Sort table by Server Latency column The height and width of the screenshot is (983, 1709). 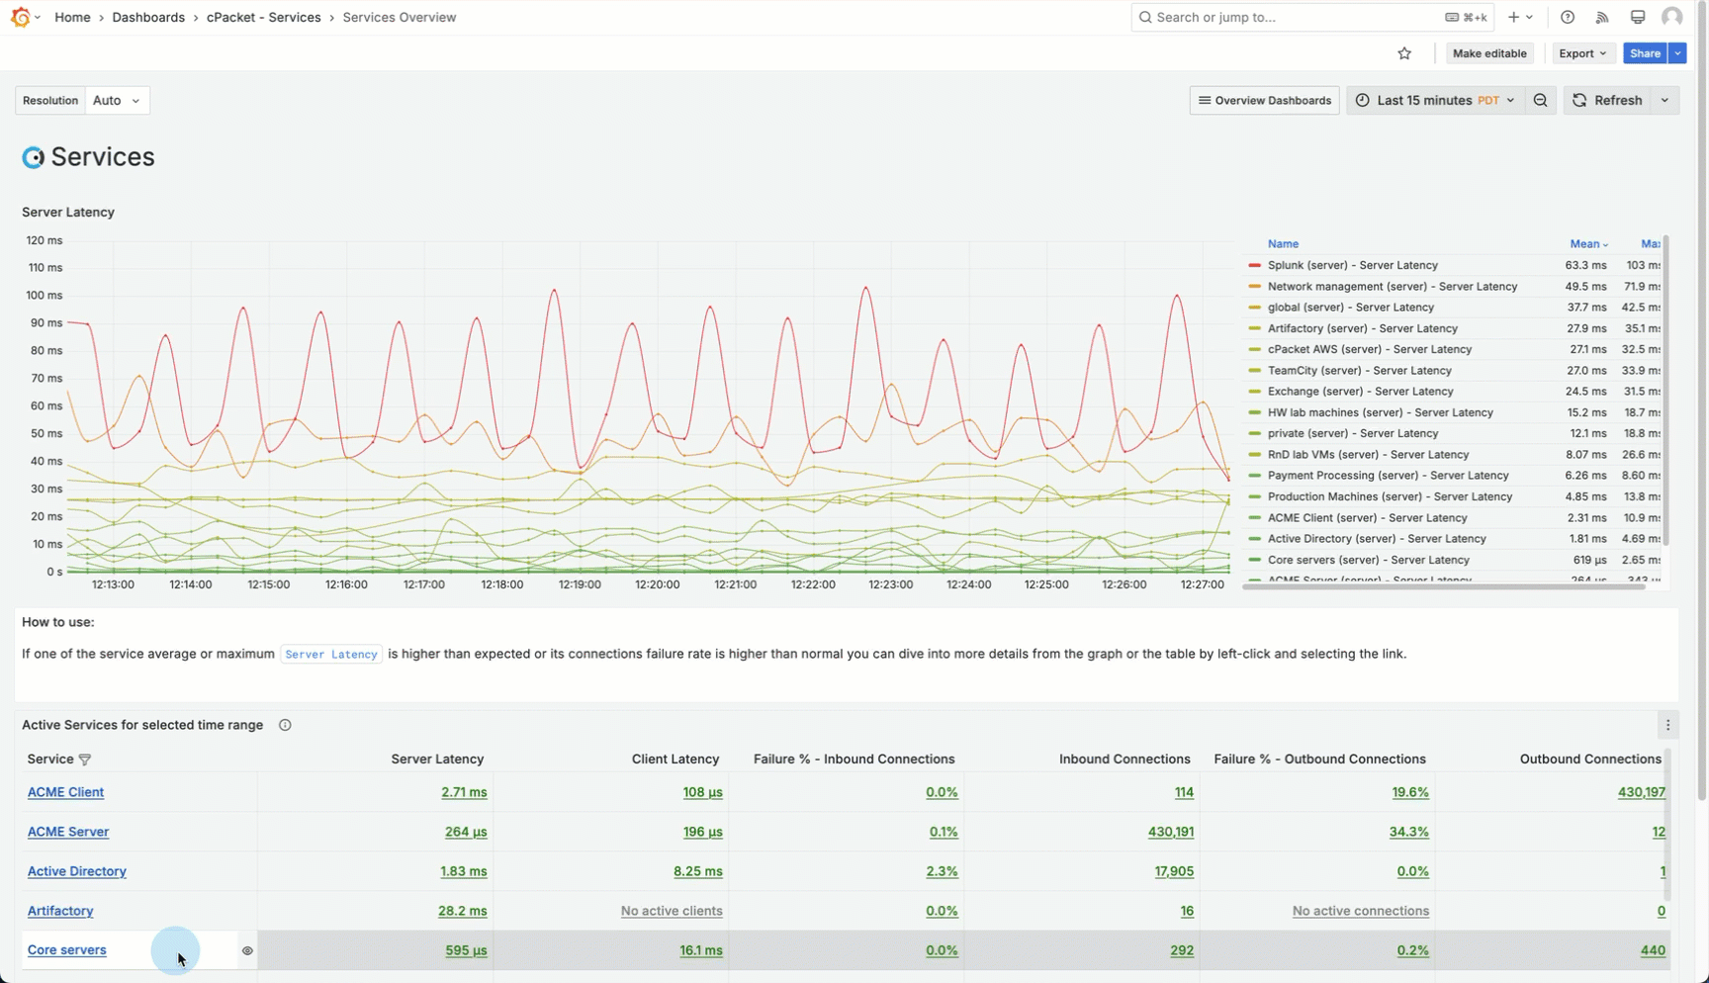(x=437, y=760)
